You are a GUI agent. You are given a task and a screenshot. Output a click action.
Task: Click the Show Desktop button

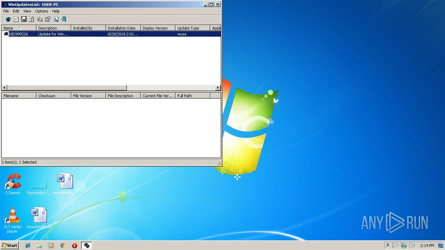pos(441,245)
